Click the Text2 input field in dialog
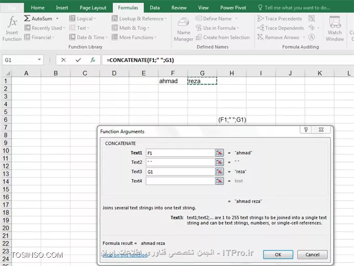The height and width of the screenshot is (266, 354). (x=180, y=163)
